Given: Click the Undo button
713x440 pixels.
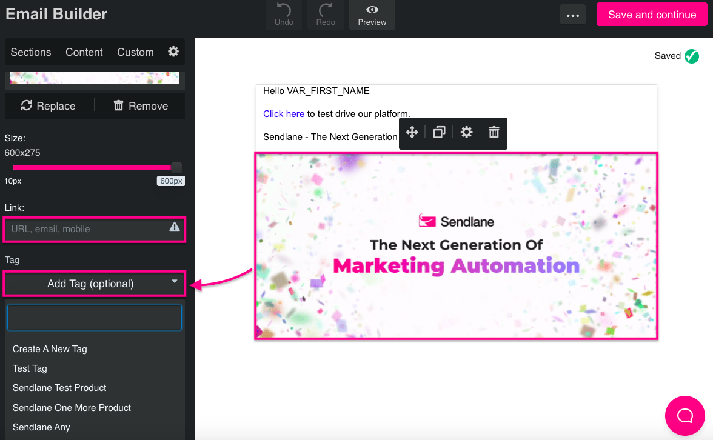Looking at the screenshot, I should (284, 15).
